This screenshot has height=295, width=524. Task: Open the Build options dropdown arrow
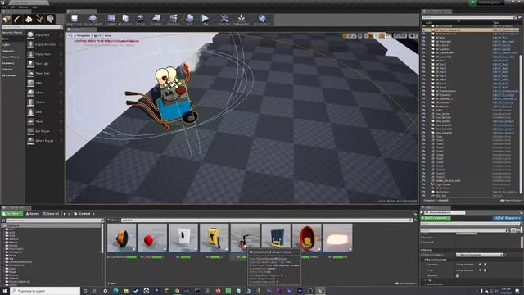click(197, 20)
